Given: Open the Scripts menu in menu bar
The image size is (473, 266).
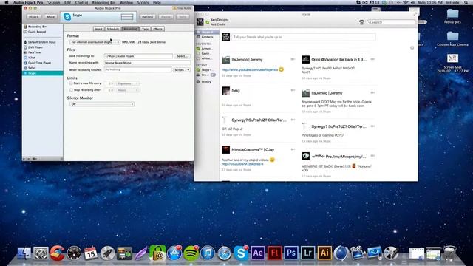Looking at the screenshot, I should (143, 2).
